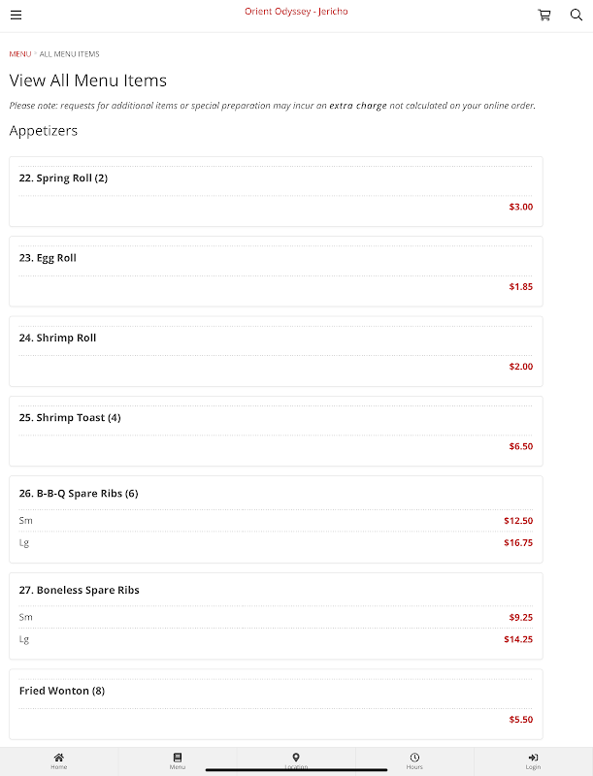This screenshot has height=776, width=593.
Task: Choose small Boneless Spare Ribs option
Action: click(276, 618)
